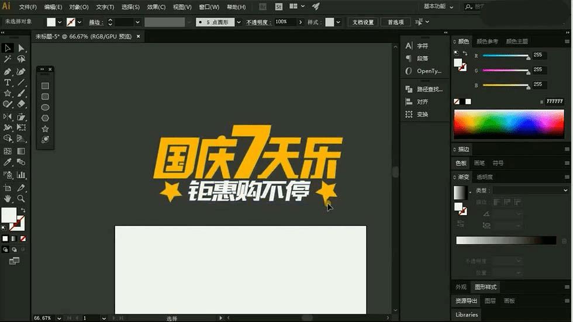Expand the gradient 类型 dropdown

point(530,191)
